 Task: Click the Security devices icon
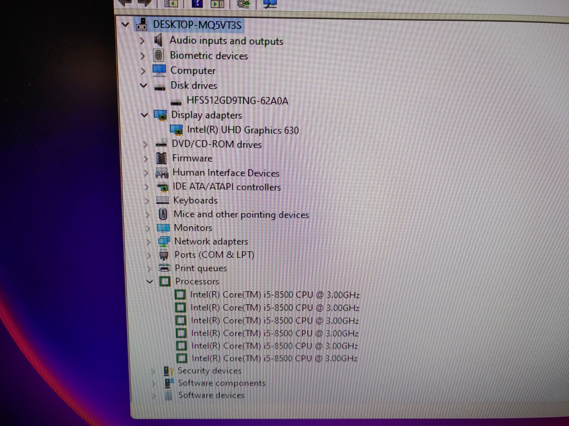coord(168,371)
